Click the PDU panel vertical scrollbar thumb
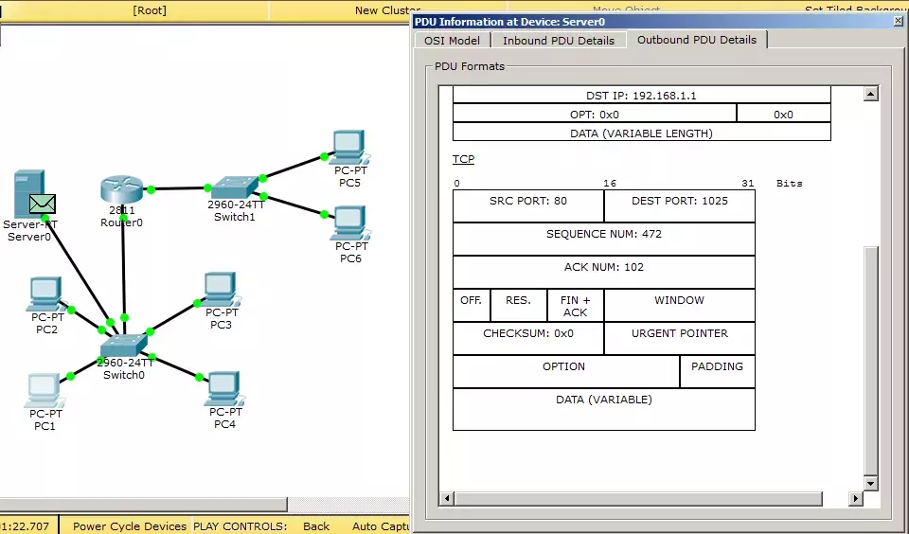 (871, 361)
